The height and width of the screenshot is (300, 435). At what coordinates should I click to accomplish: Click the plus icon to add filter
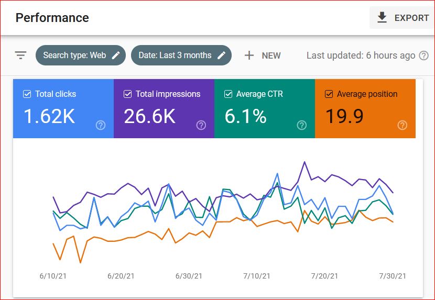249,55
